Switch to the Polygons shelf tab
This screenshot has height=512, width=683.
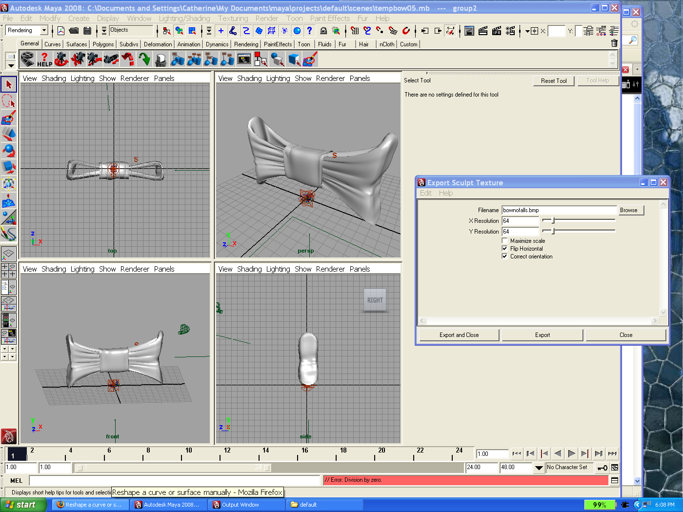pos(103,44)
